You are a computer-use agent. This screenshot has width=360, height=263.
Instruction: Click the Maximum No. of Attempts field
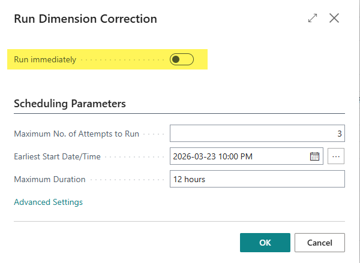pos(257,134)
